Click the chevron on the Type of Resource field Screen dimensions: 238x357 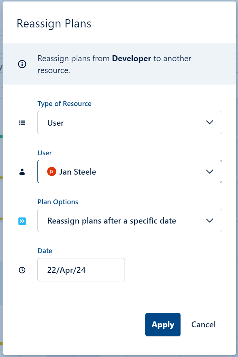pyautogui.click(x=209, y=123)
